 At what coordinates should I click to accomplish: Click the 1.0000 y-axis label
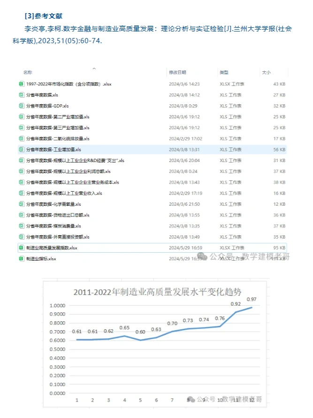(57, 305)
